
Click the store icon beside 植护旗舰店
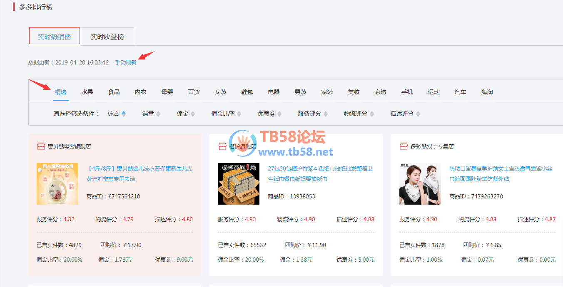coord(222,146)
